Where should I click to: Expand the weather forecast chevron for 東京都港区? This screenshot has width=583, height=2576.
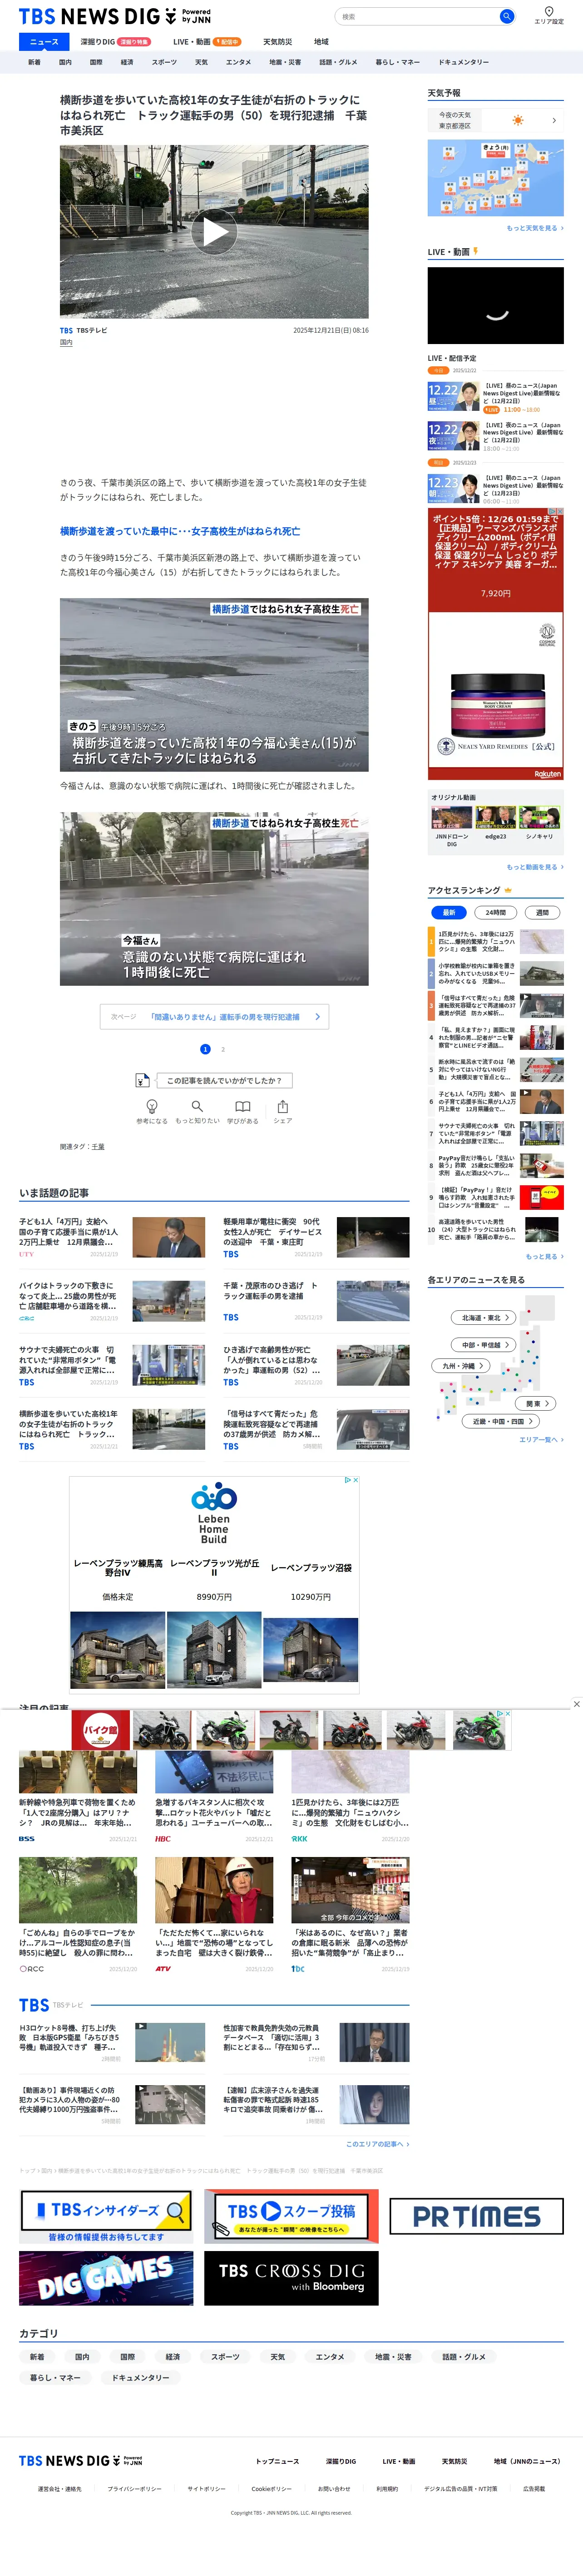pos(554,120)
